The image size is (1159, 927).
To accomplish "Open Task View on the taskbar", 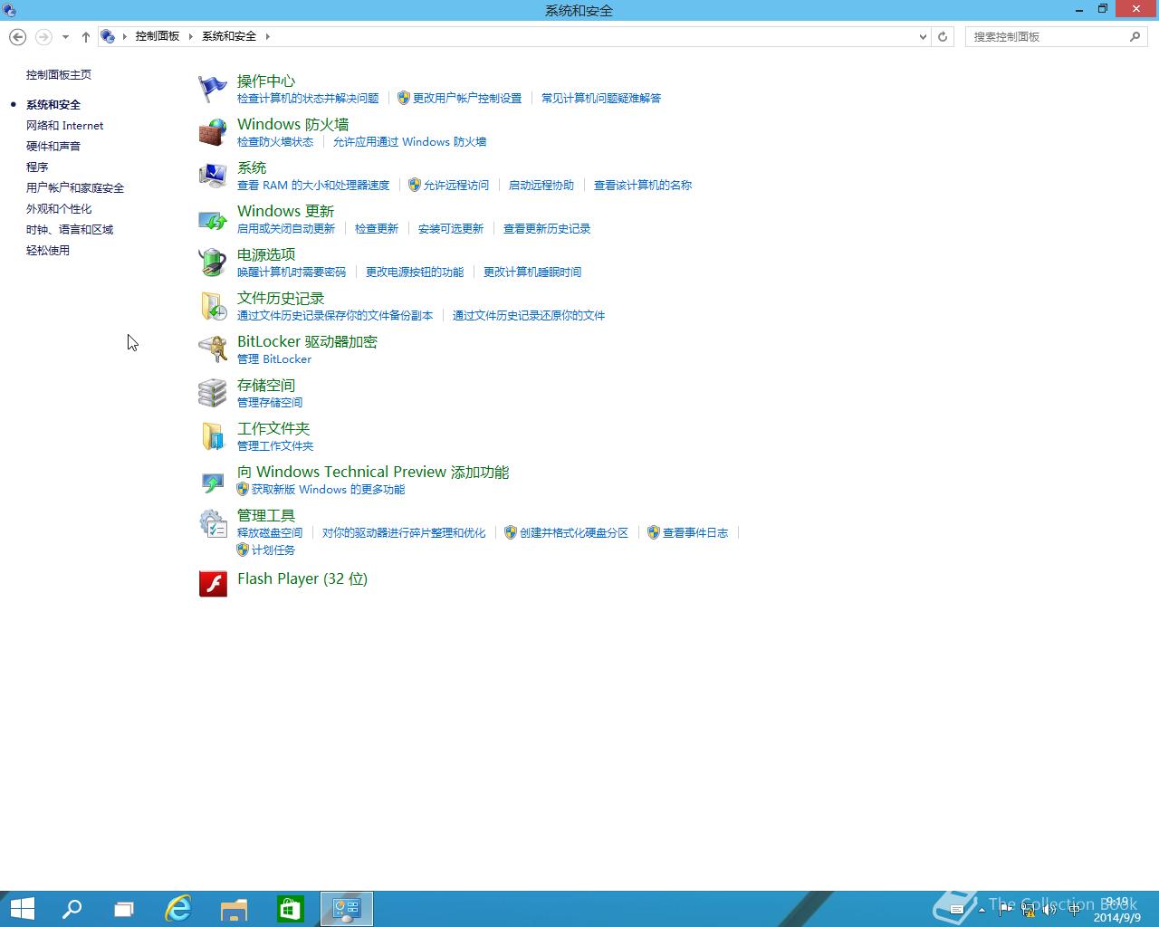I will [x=124, y=909].
